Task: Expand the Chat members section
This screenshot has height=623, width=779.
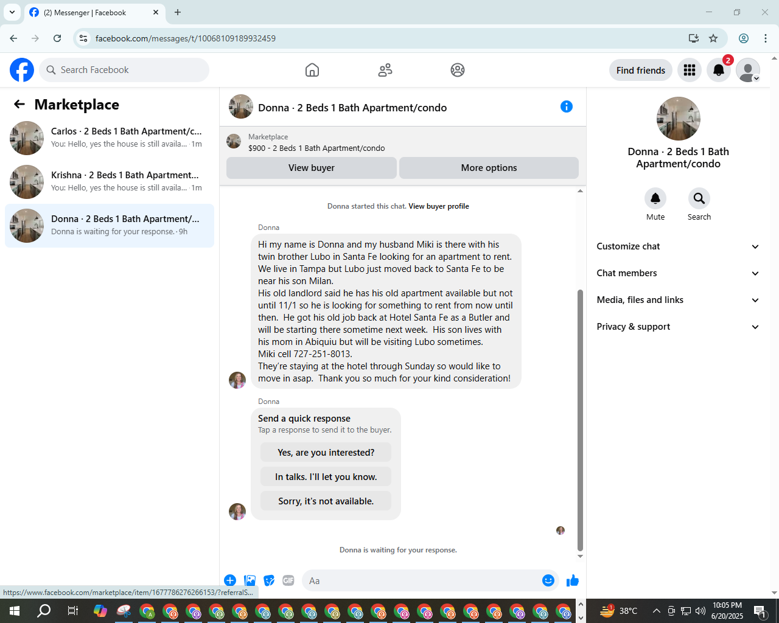Action: pos(678,273)
